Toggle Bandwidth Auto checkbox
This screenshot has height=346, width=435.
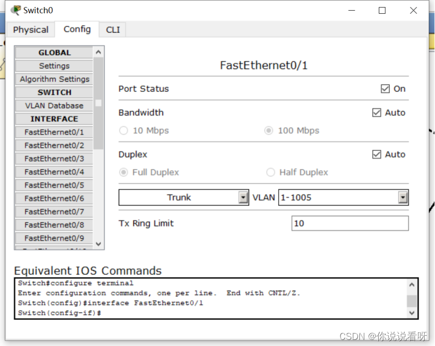pyautogui.click(x=376, y=112)
